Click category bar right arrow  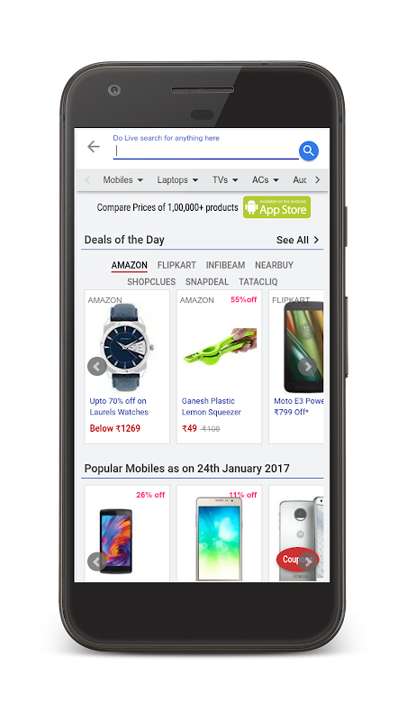318,179
